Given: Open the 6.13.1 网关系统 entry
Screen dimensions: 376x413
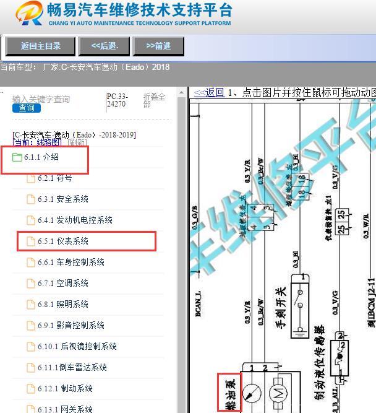Looking at the screenshot, I should click(65, 409).
